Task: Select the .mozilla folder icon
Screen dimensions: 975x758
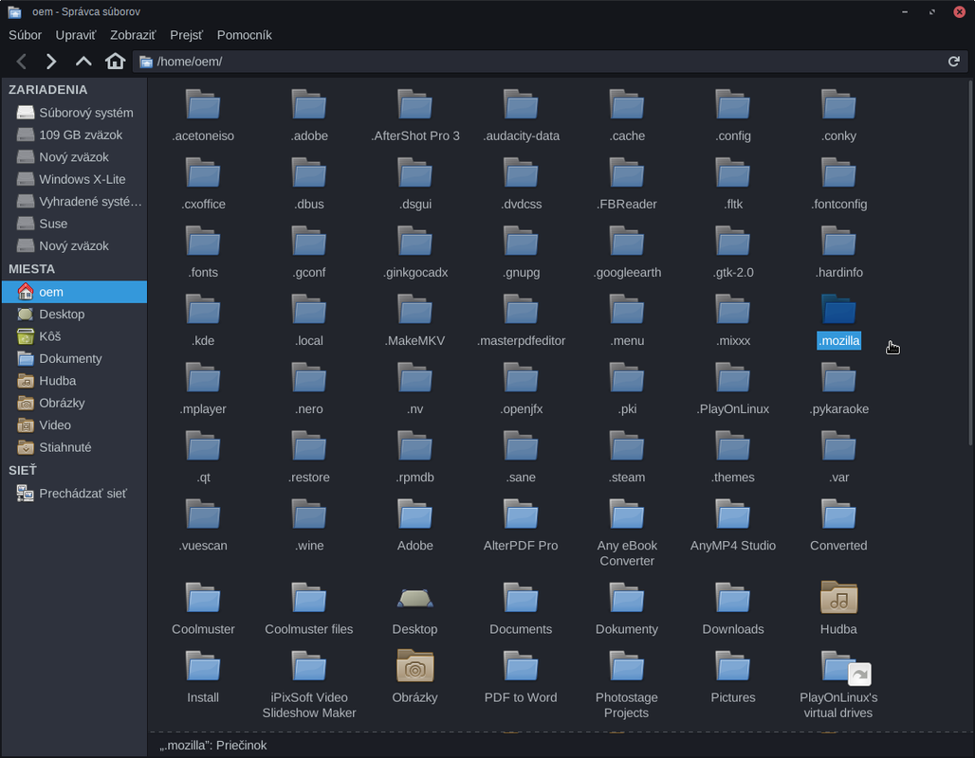Action: point(838,310)
